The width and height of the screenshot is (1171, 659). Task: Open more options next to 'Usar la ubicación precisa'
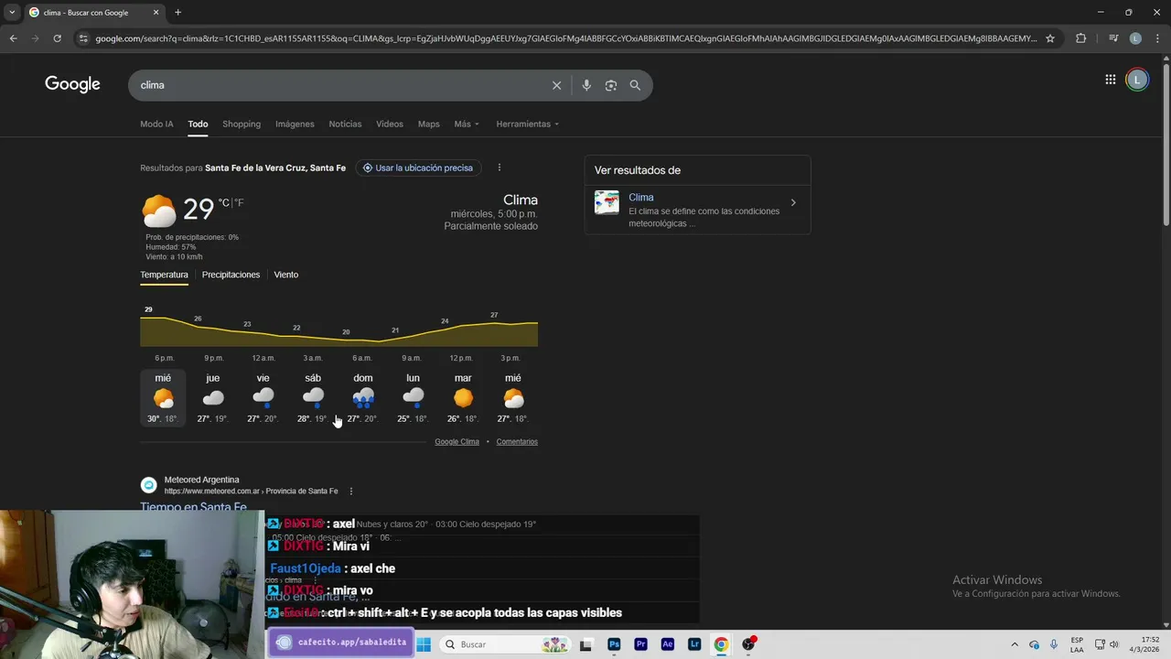click(499, 167)
